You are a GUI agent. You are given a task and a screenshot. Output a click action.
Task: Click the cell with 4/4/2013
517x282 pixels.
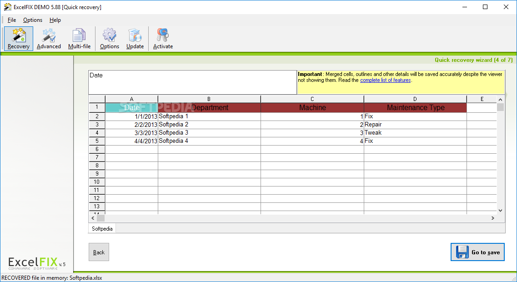click(131, 141)
